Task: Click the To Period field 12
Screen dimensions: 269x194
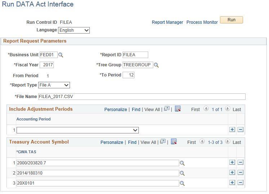Action: coord(128,75)
